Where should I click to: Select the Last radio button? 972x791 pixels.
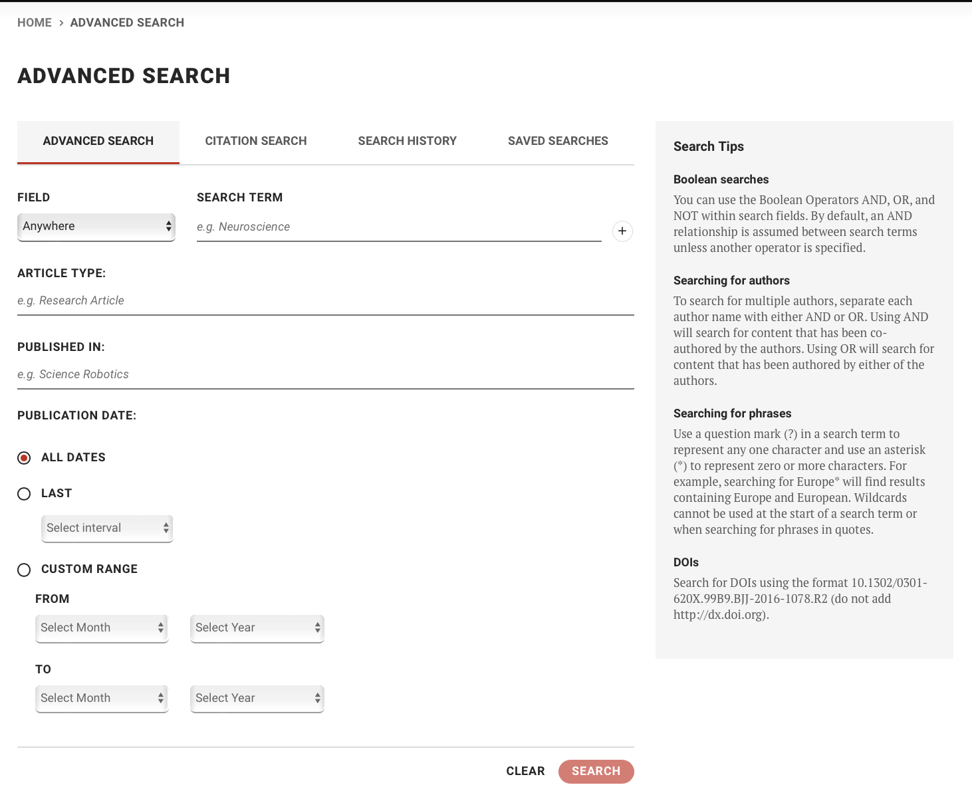24,494
